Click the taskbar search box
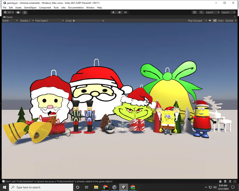Screen dimensions: 239x191 tap(41, 187)
